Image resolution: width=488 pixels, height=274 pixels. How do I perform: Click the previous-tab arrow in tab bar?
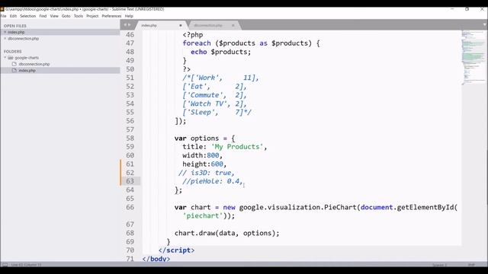pyautogui.click(x=125, y=25)
